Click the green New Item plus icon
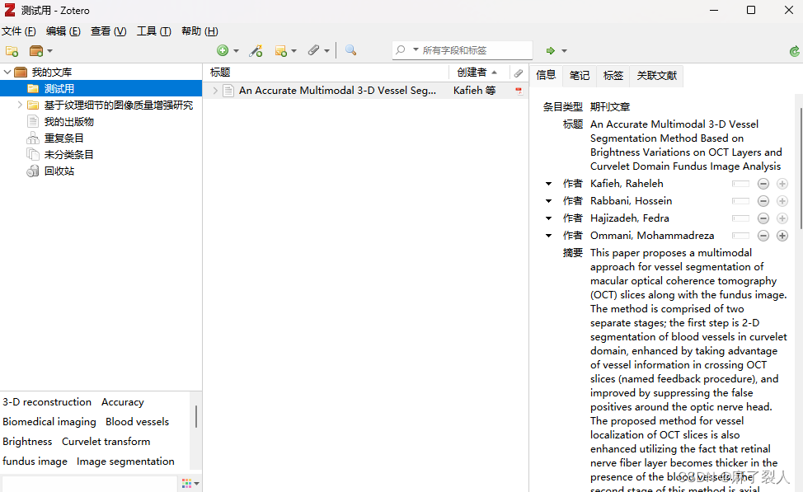 [x=223, y=50]
